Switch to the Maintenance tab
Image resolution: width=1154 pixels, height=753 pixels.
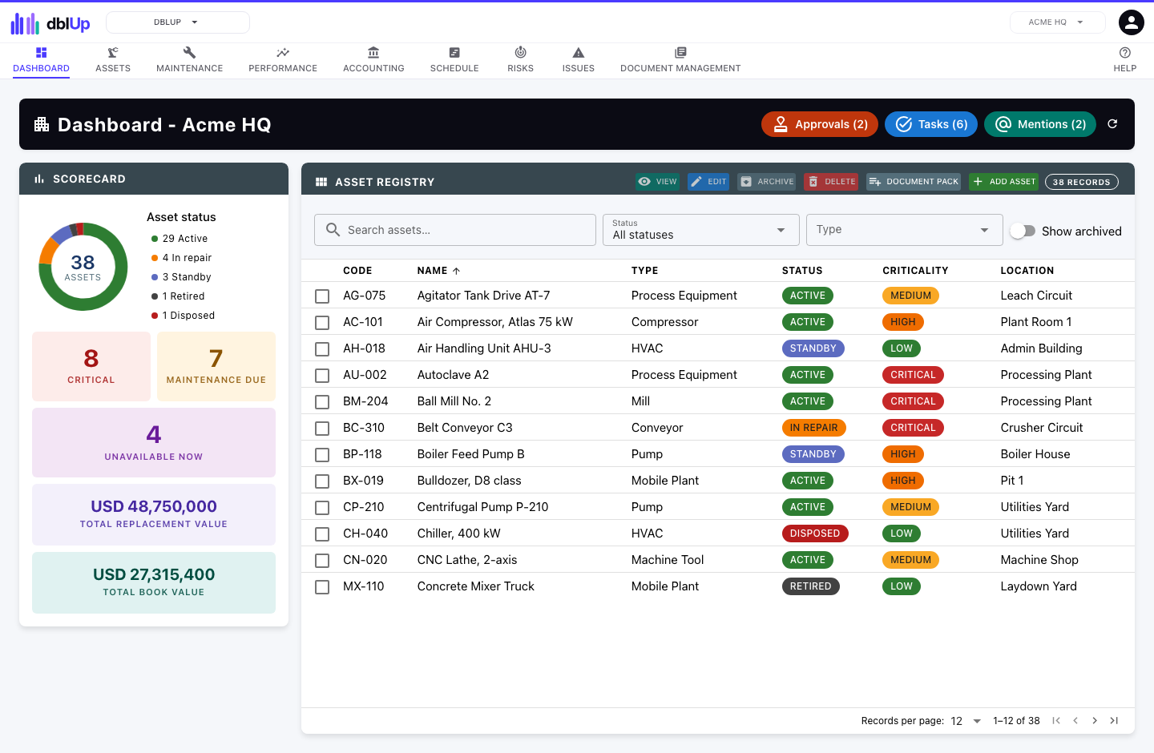189,60
